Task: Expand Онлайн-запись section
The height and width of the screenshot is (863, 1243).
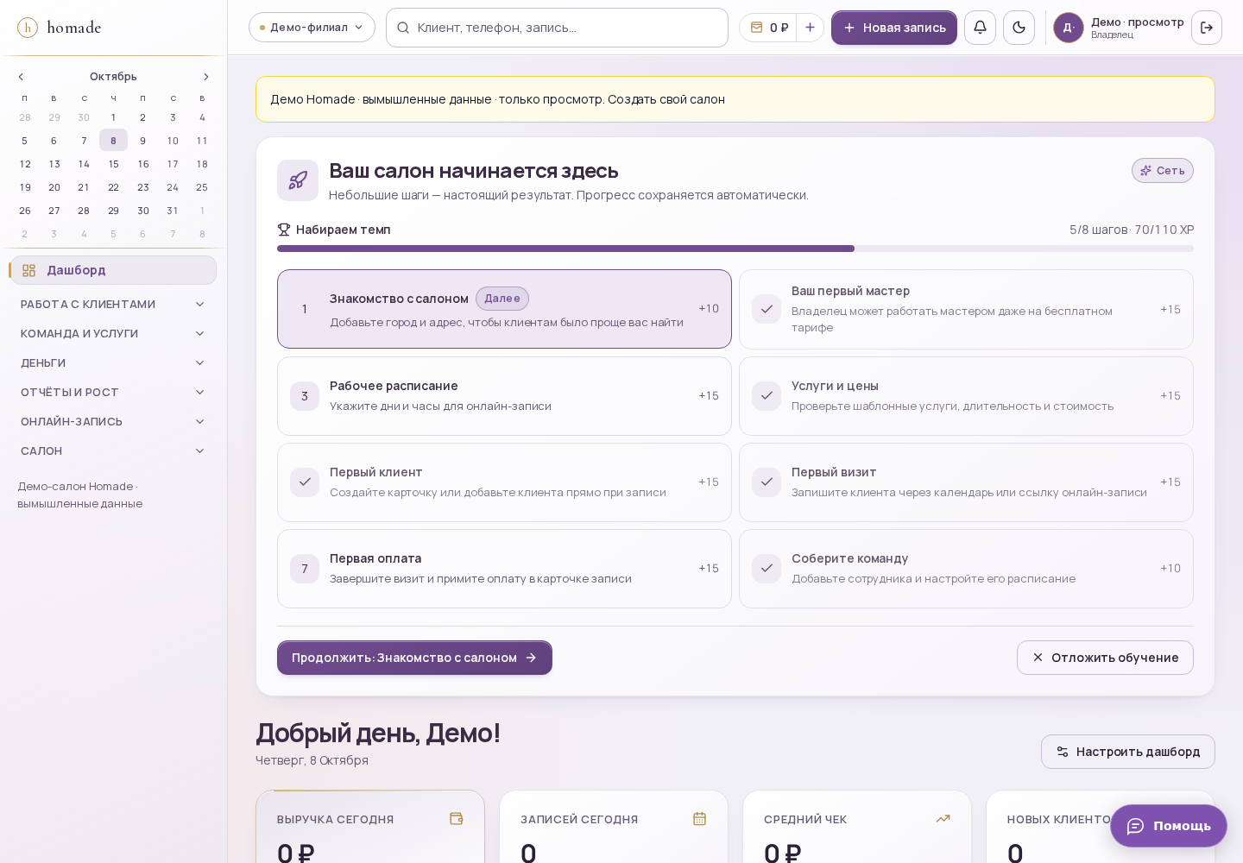Action: click(x=113, y=421)
